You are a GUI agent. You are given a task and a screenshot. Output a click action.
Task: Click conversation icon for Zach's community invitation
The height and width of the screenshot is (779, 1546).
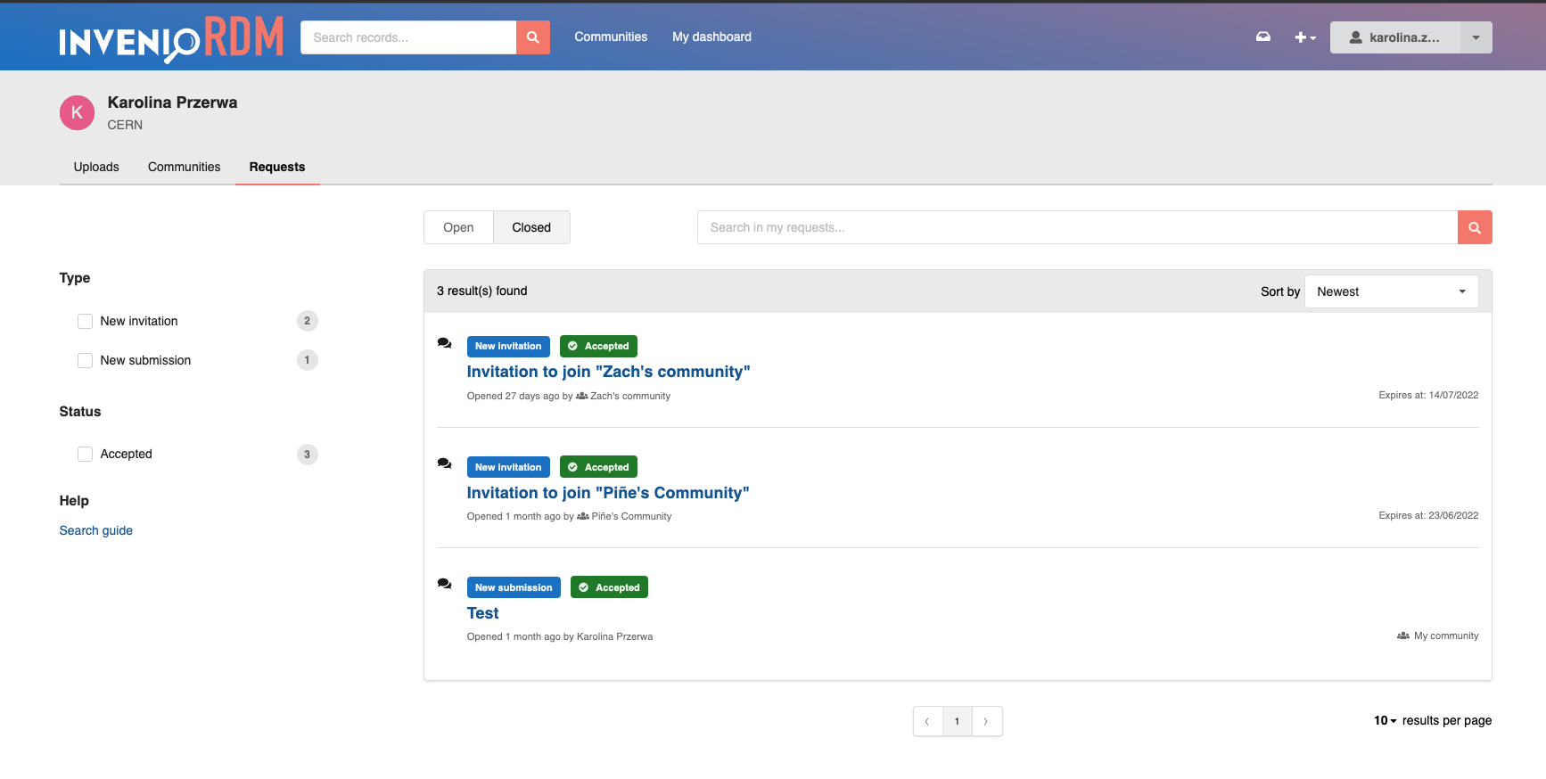(x=444, y=343)
